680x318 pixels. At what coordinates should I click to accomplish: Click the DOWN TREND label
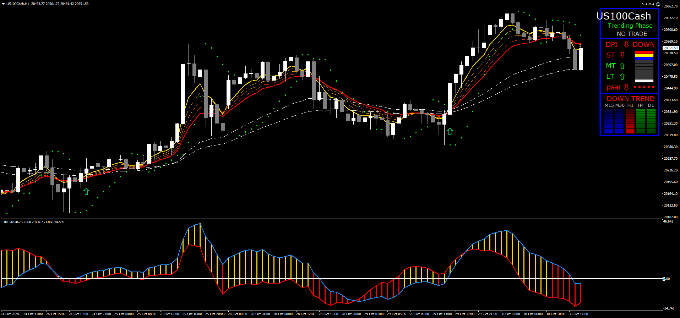[x=630, y=99]
